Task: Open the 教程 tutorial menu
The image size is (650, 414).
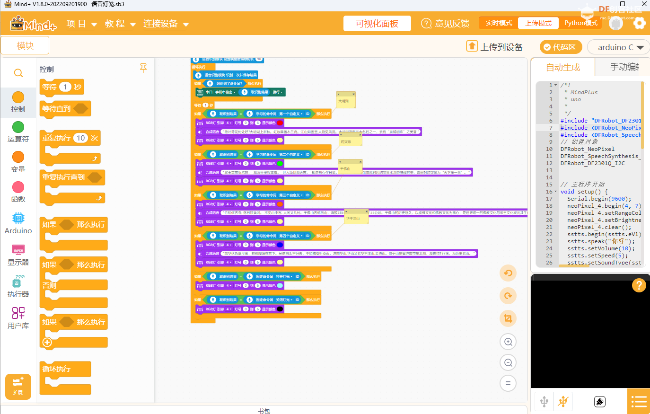Action: [x=120, y=24]
